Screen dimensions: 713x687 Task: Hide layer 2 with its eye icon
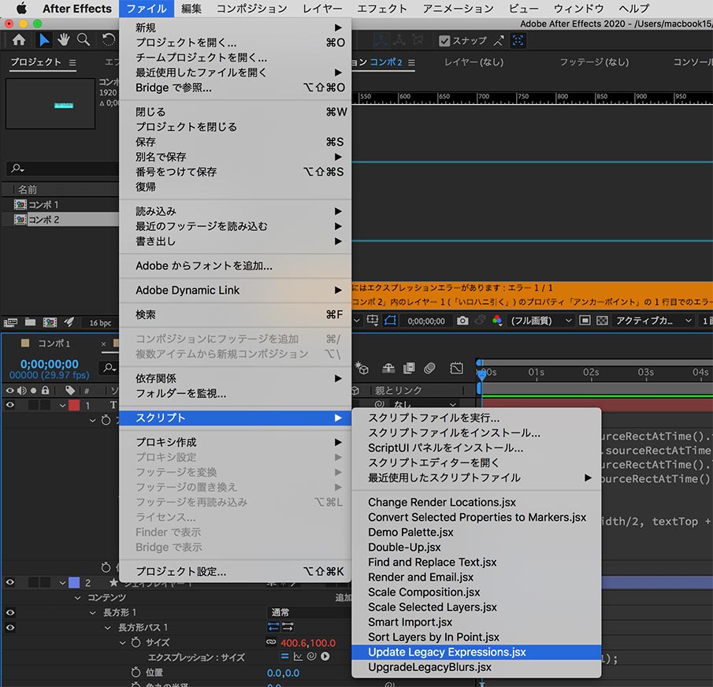10,582
